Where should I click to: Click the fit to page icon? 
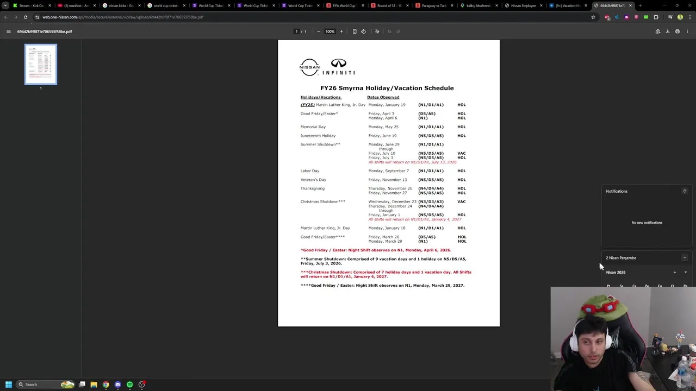click(x=355, y=31)
